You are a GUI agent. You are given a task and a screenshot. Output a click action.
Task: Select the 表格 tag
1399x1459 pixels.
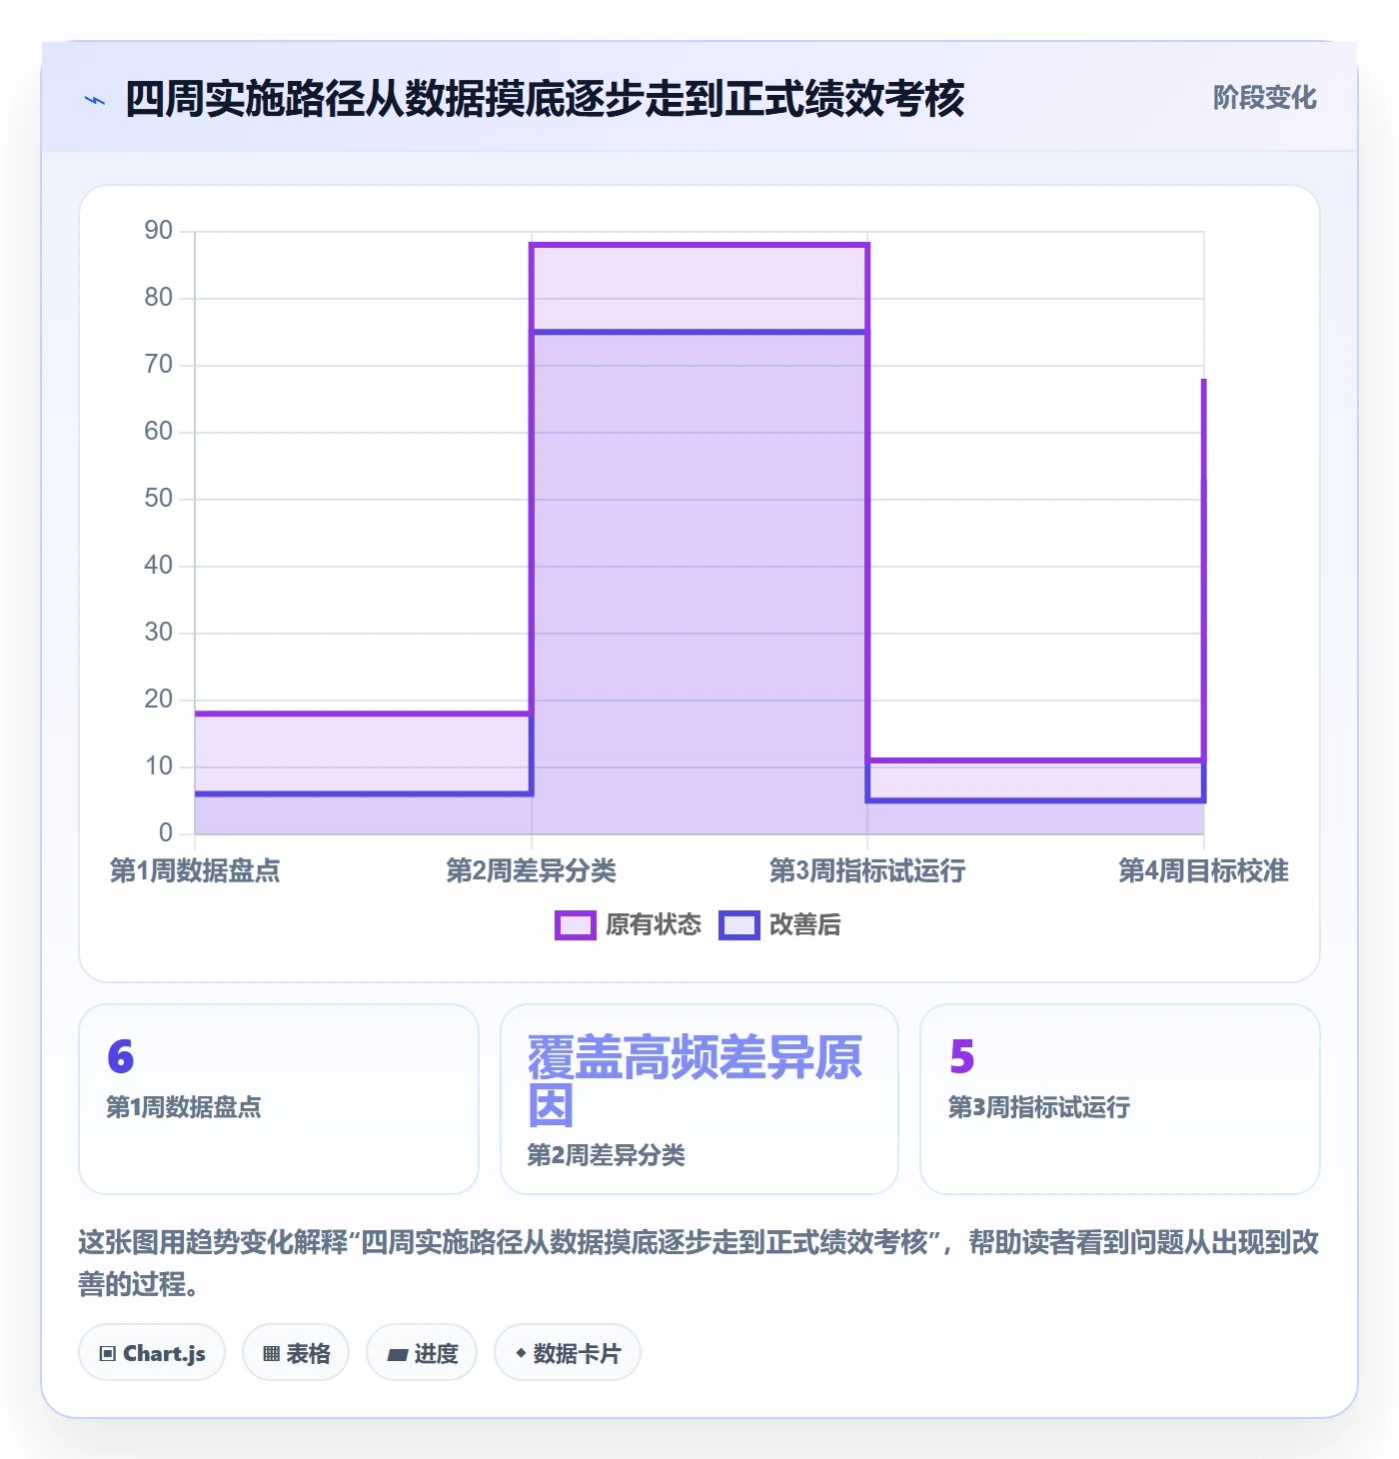click(x=296, y=1353)
